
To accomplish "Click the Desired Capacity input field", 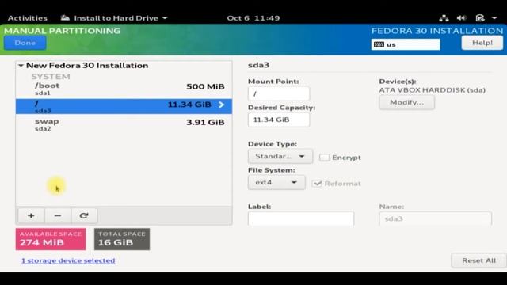I will pos(279,120).
